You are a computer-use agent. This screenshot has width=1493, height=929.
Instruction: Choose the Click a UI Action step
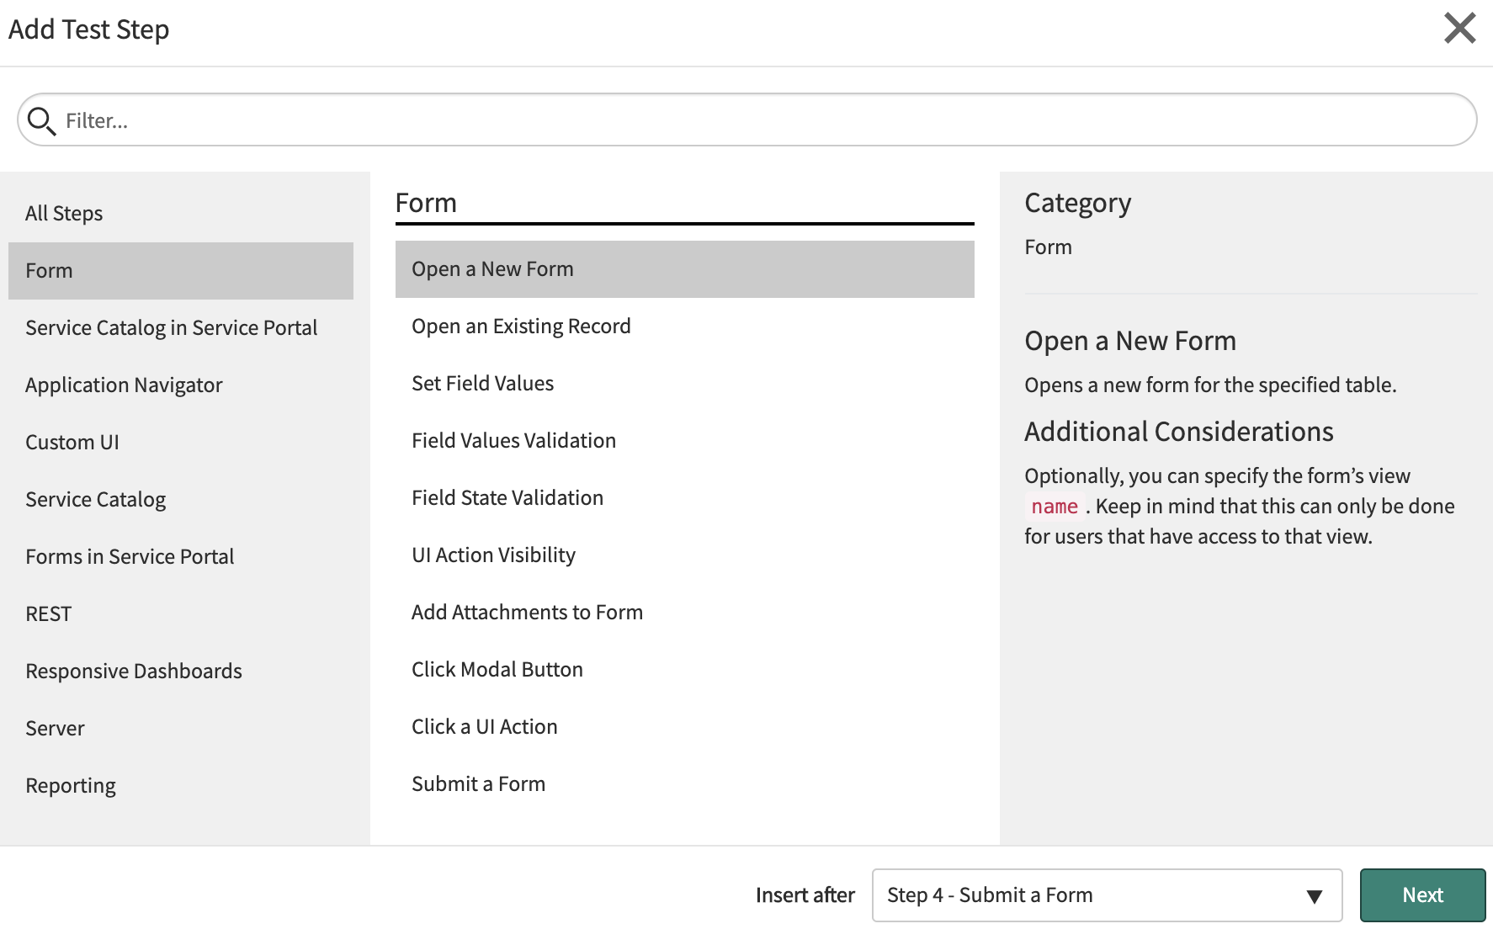coord(685,727)
